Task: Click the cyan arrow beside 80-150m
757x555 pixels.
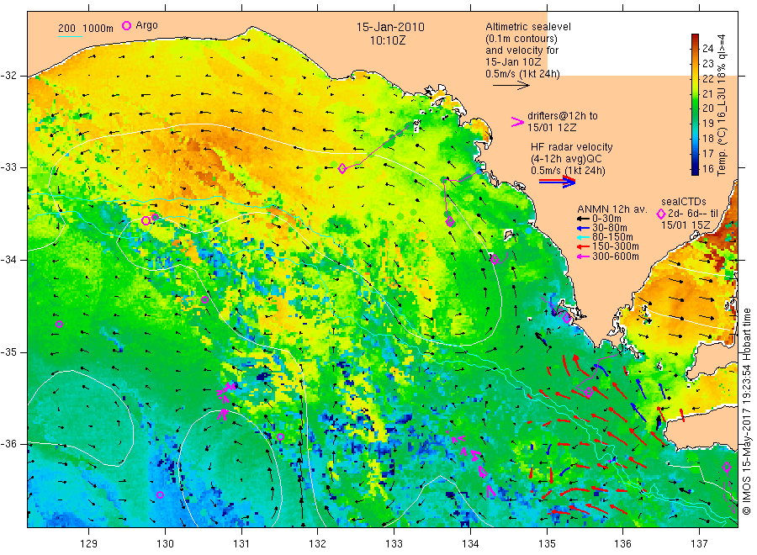Action: point(584,237)
